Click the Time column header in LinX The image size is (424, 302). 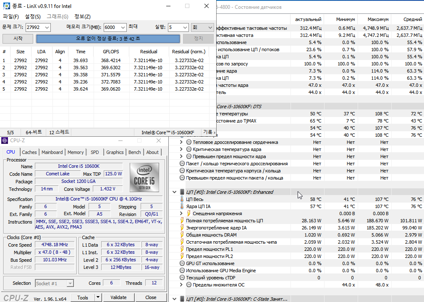[81, 52]
